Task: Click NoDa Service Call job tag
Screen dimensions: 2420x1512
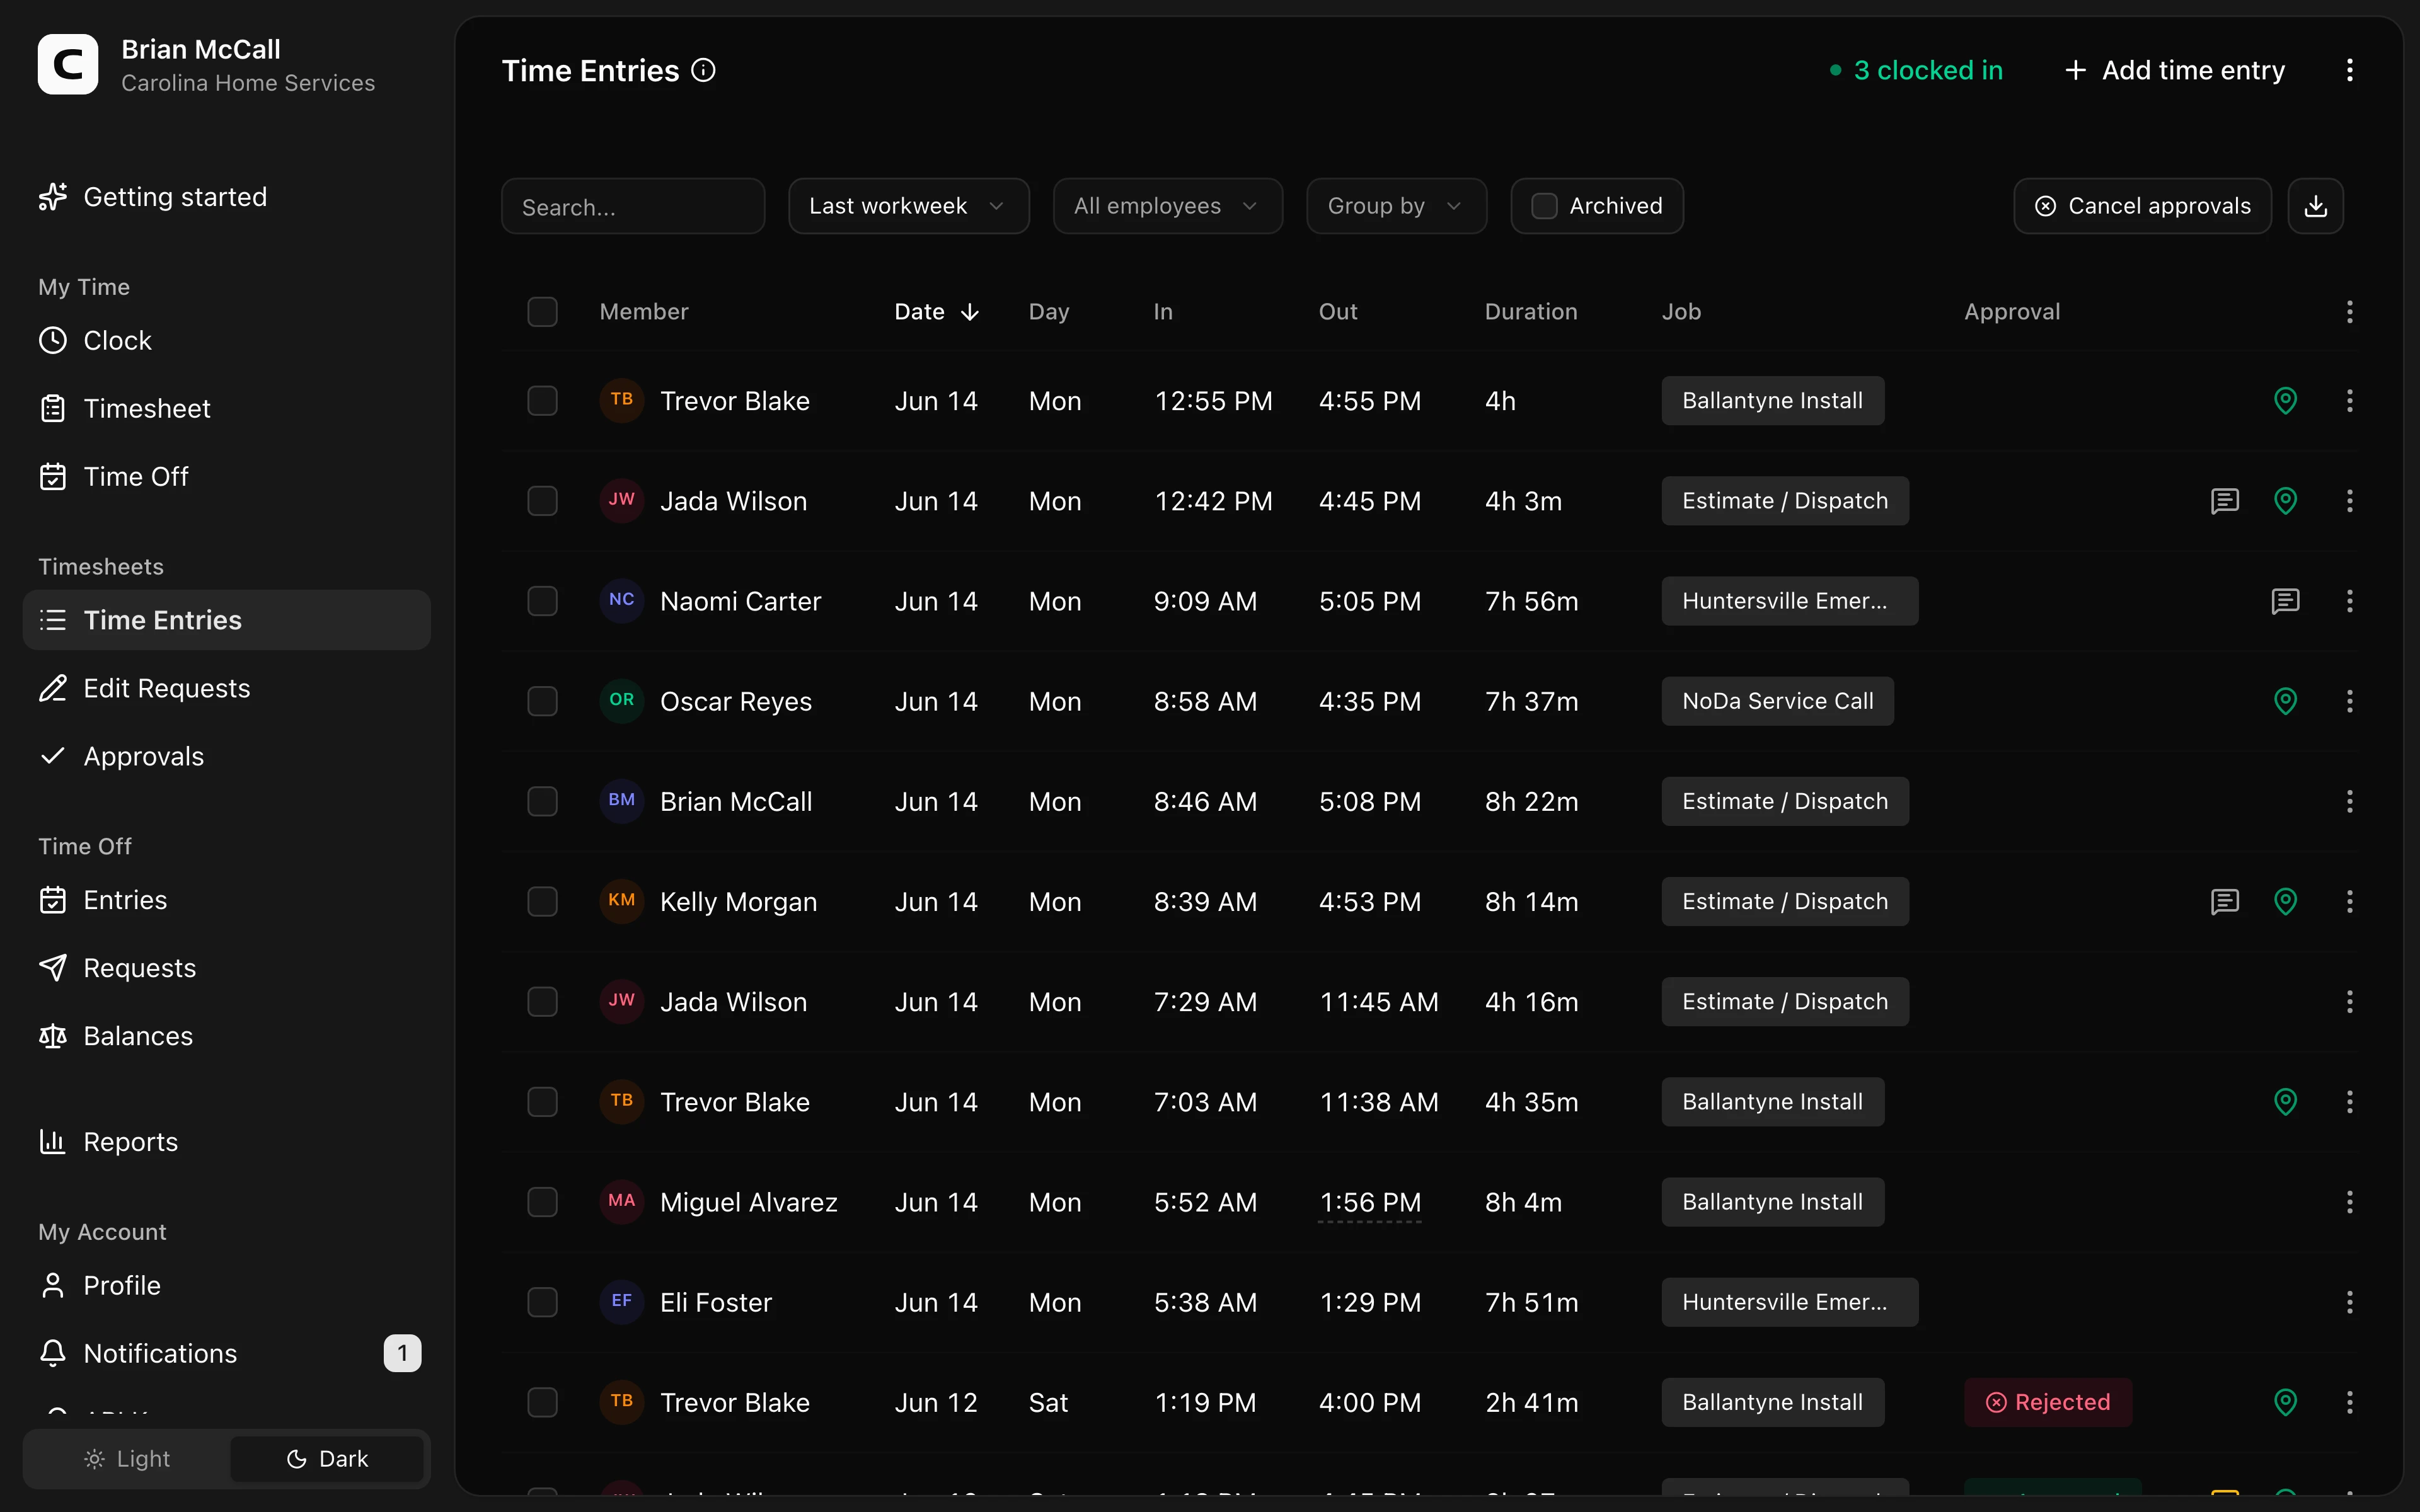Action: pyautogui.click(x=1777, y=701)
